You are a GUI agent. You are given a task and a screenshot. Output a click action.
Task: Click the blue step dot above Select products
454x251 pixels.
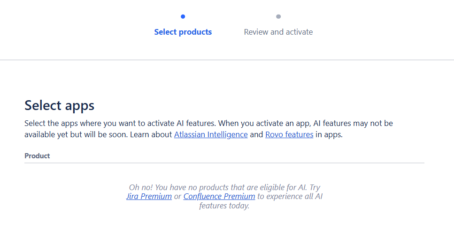183,16
